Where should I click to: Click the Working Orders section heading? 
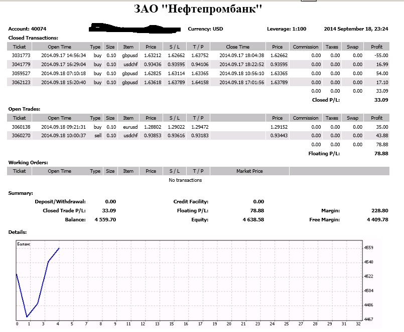(x=28, y=162)
